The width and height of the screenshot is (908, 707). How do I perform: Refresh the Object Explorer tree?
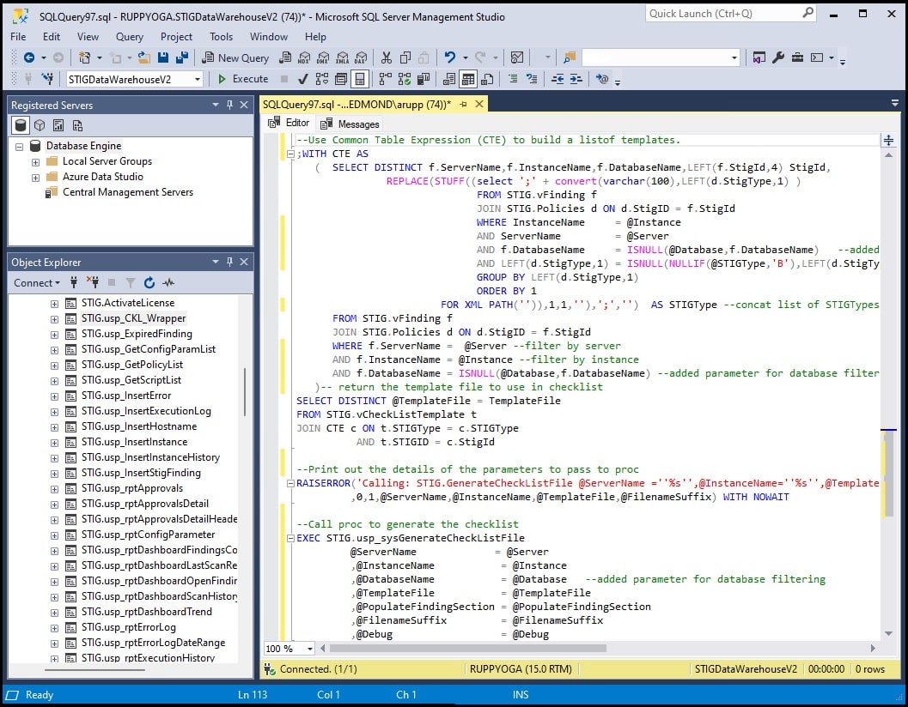[x=149, y=282]
